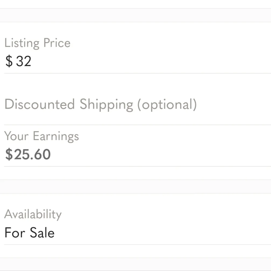271x271 pixels.
Task: Tap the word Shipping in the shipping row
Action: [x=106, y=105]
